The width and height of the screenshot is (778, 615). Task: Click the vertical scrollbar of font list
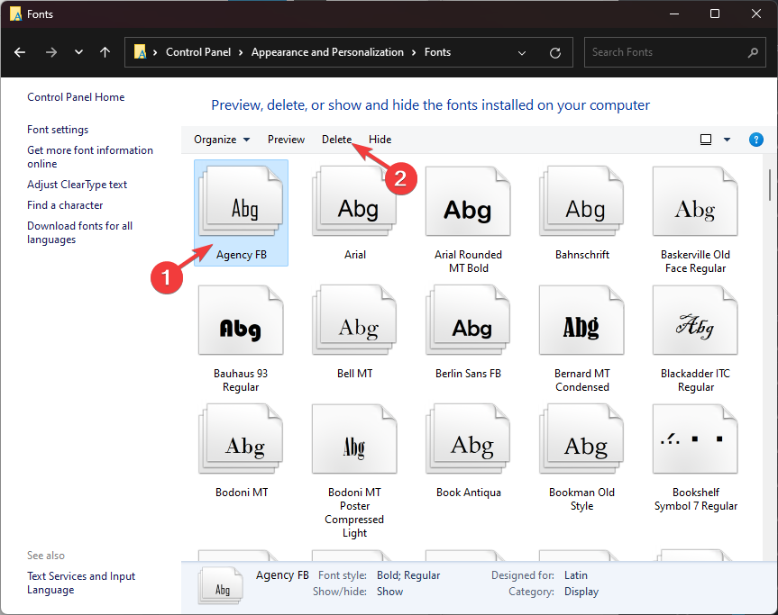pos(769,184)
